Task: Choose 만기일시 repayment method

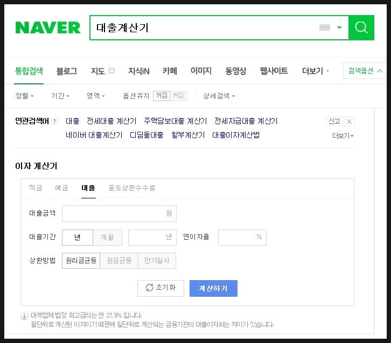Action: (157, 261)
